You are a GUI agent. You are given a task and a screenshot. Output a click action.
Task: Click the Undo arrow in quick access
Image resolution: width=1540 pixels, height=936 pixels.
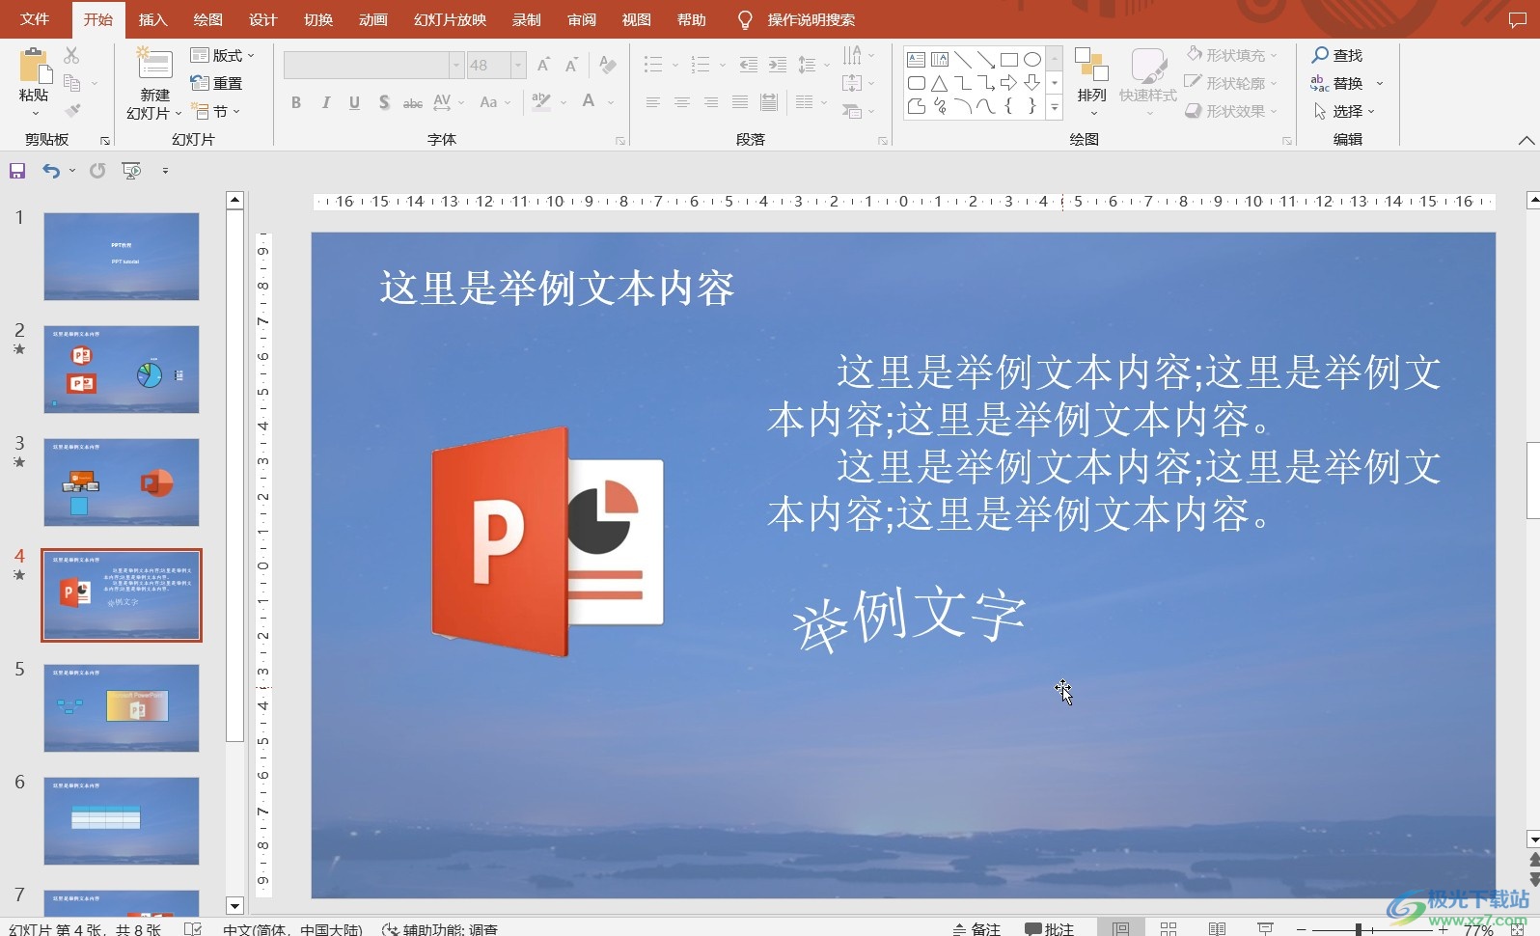50,171
